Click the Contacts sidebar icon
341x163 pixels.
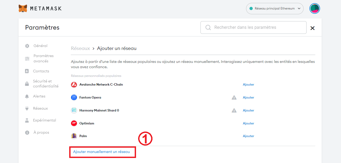click(27, 71)
